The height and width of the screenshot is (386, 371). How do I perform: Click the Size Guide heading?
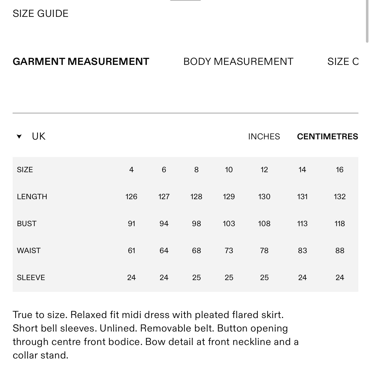point(40,13)
